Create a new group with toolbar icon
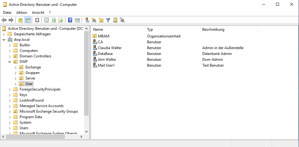The width and height of the screenshot is (299, 147). pos(94,20)
